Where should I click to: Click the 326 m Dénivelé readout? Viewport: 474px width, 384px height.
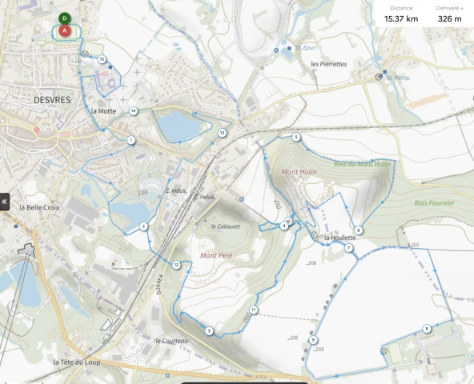(x=449, y=18)
